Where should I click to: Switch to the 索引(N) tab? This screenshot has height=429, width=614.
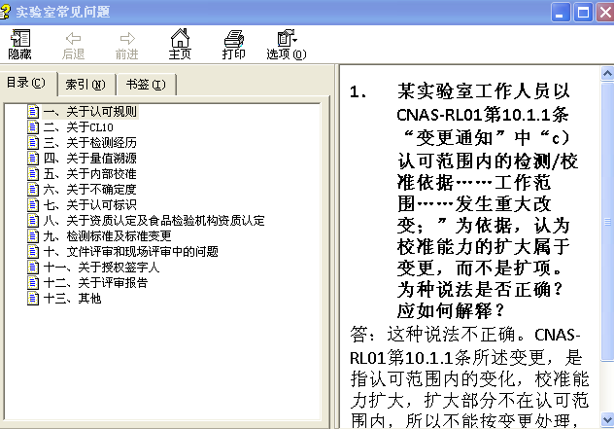85,85
